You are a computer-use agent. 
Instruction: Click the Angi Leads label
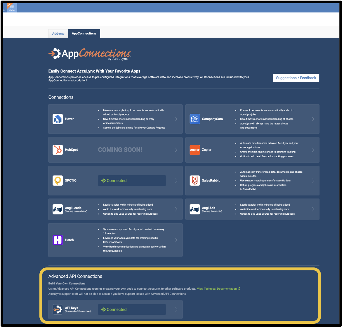point(73,209)
